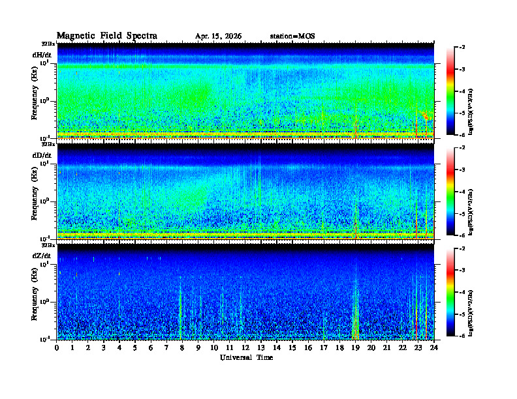Viewport: 517px width, 399px height.
Task: Click the "32Hz" tick label of dZ/dt panel
Action: click(48, 245)
